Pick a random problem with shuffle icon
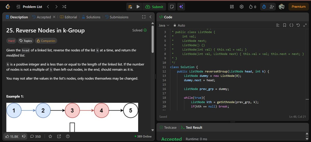 pos(64,7)
